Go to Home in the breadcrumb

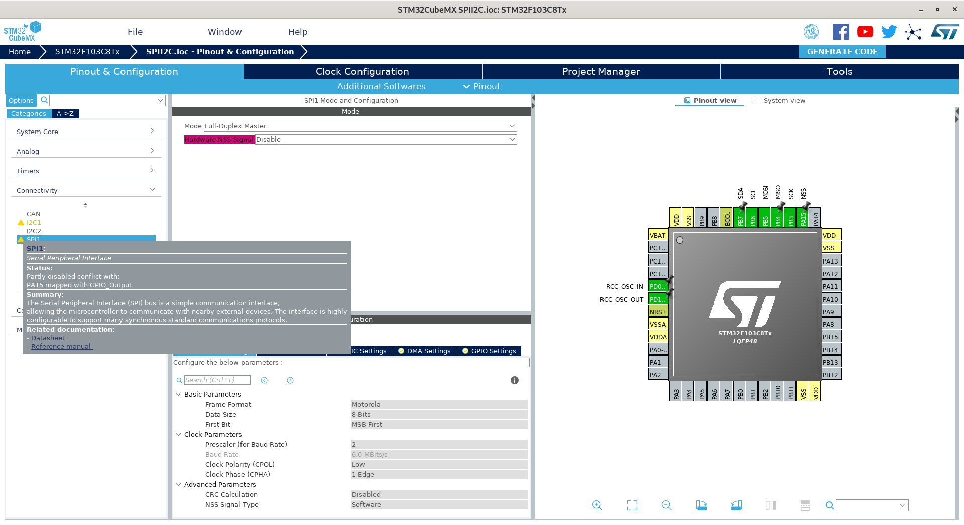tap(20, 51)
